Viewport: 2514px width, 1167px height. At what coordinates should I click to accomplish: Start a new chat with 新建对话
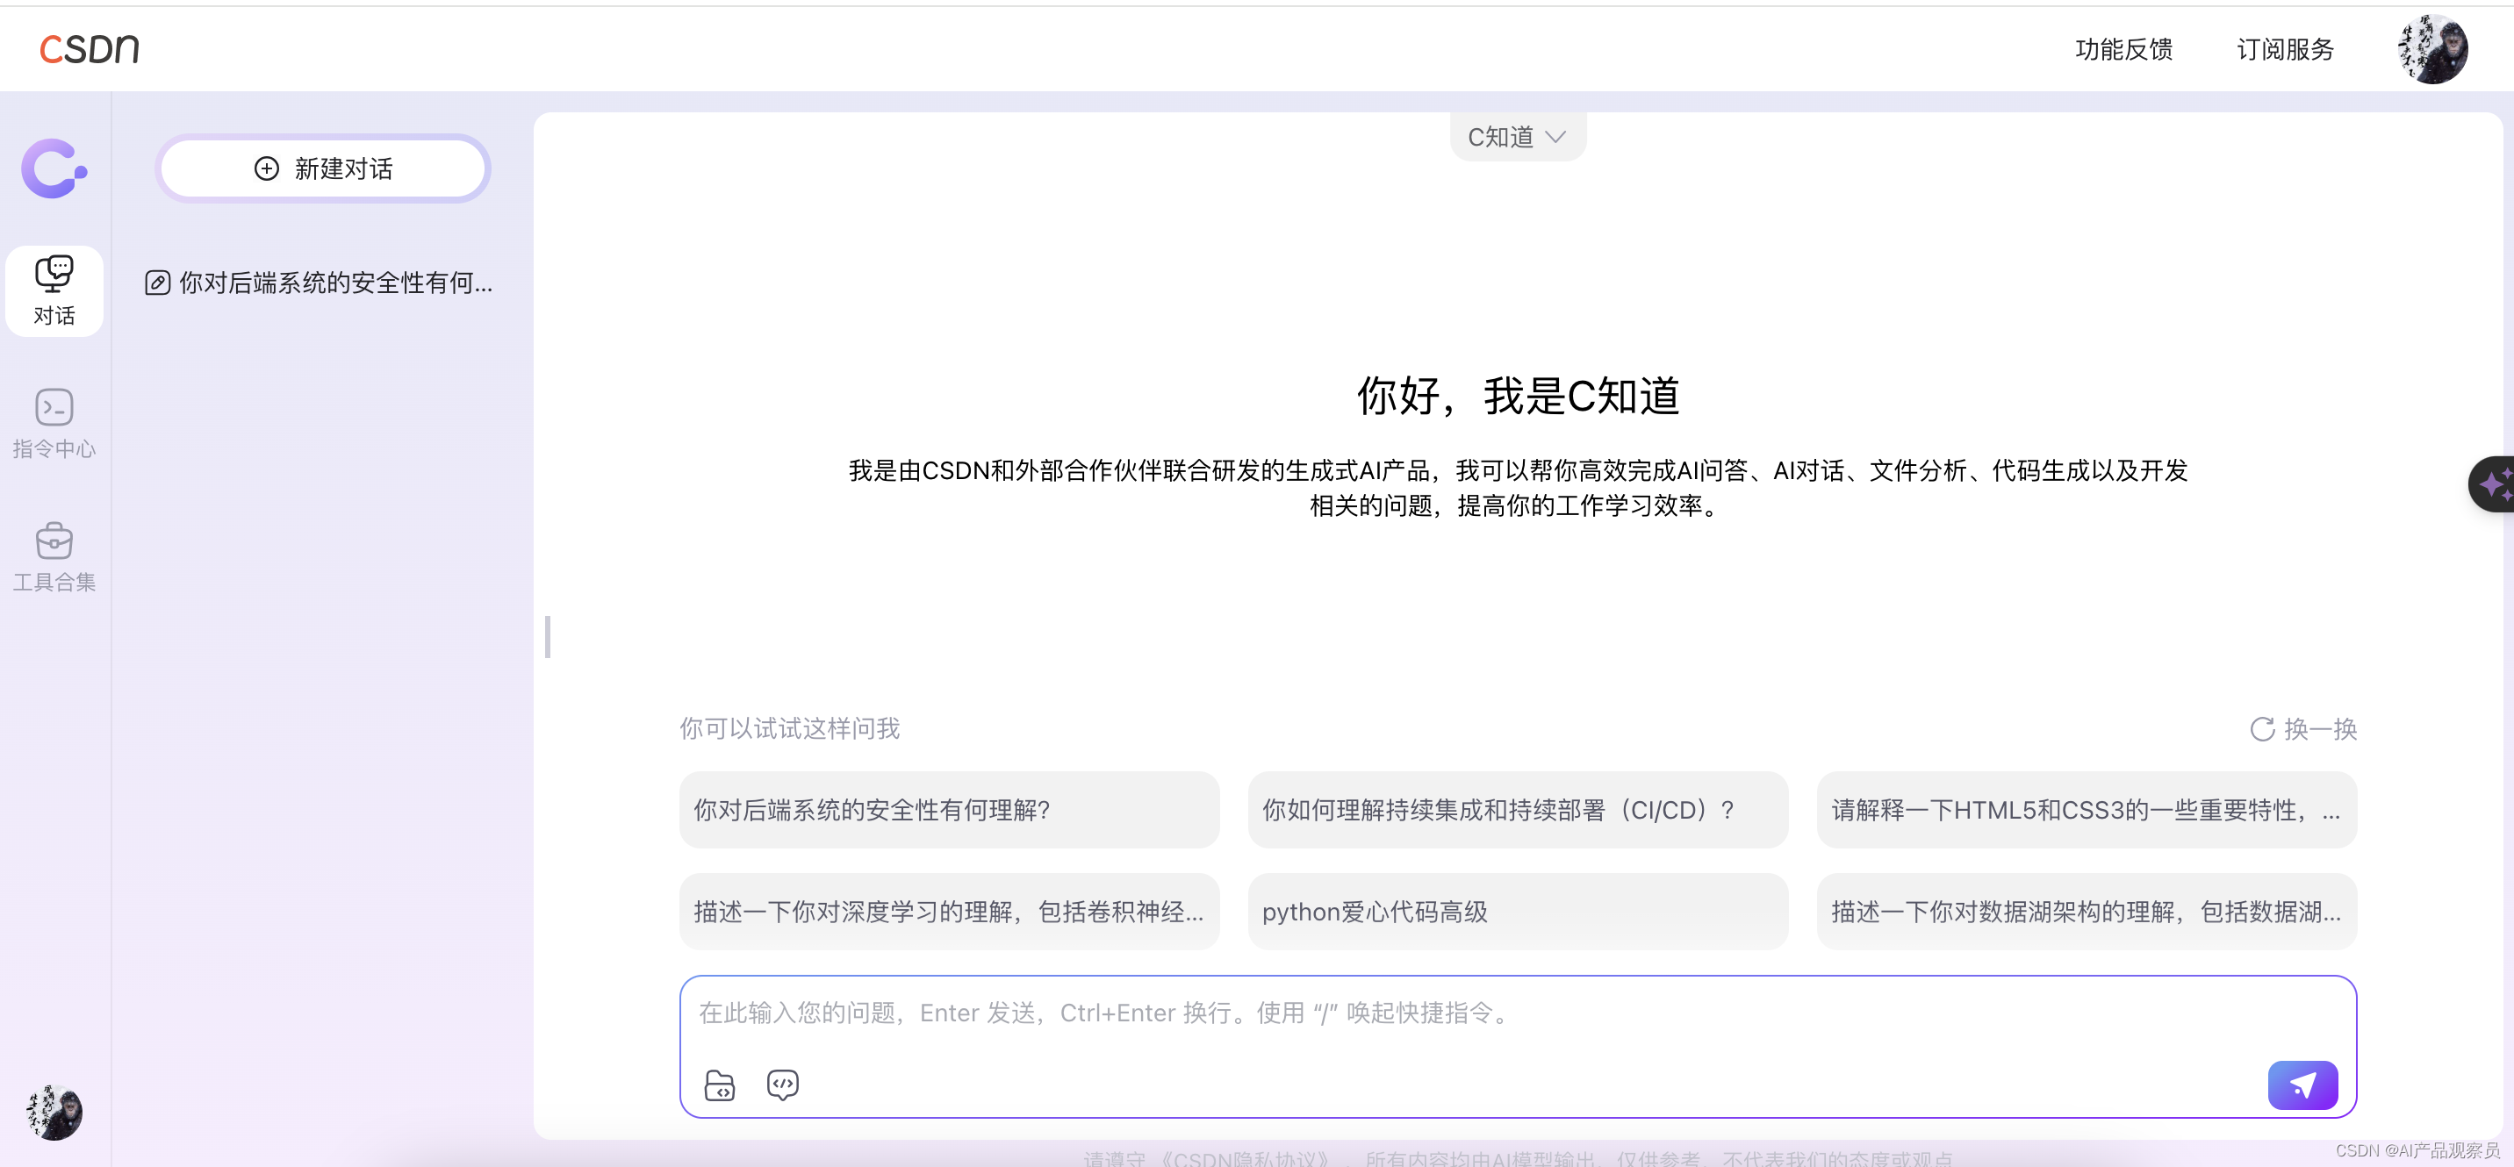[x=323, y=168]
